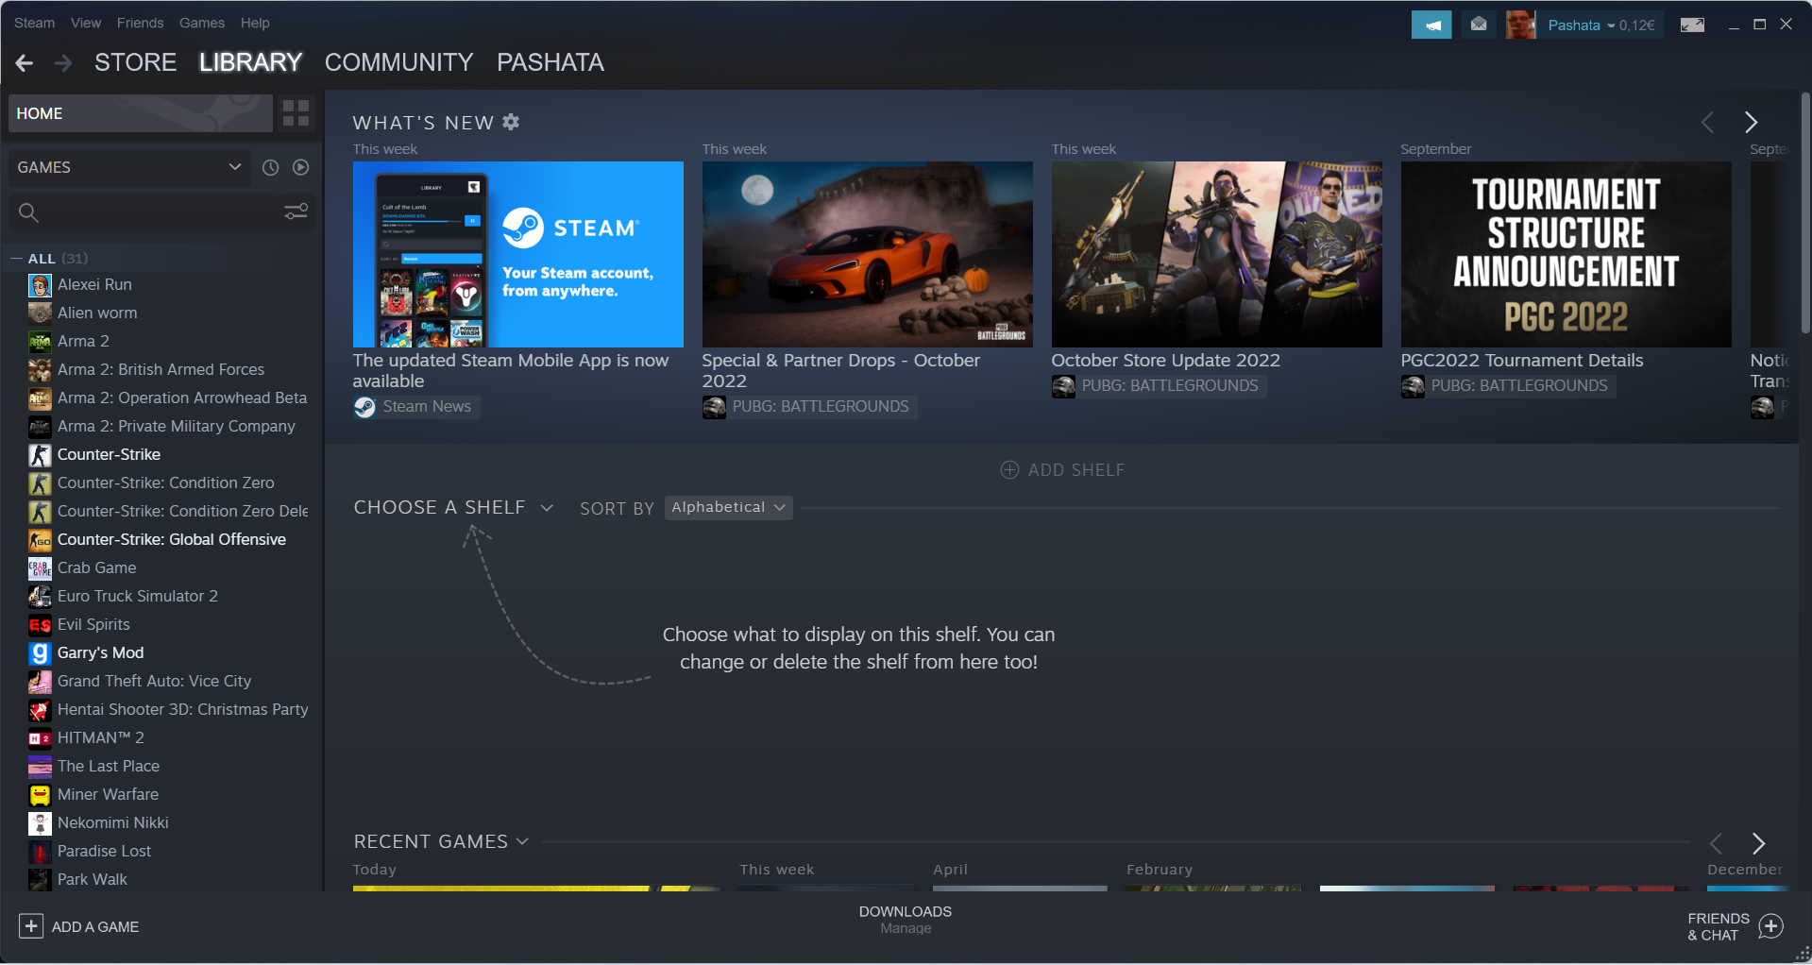Open the Help menu

pyautogui.click(x=255, y=23)
